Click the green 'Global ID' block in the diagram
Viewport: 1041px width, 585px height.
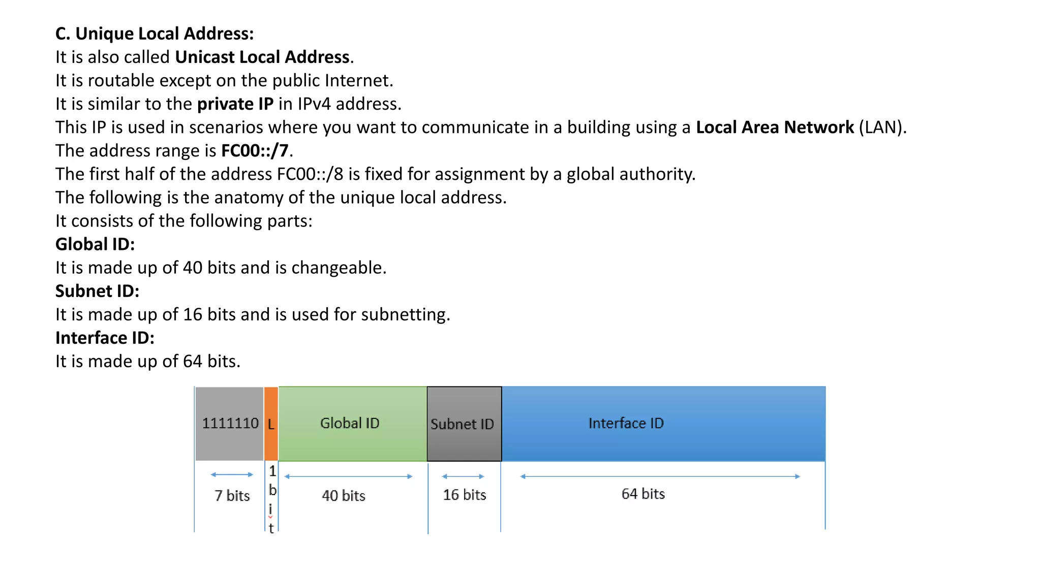pyautogui.click(x=353, y=424)
